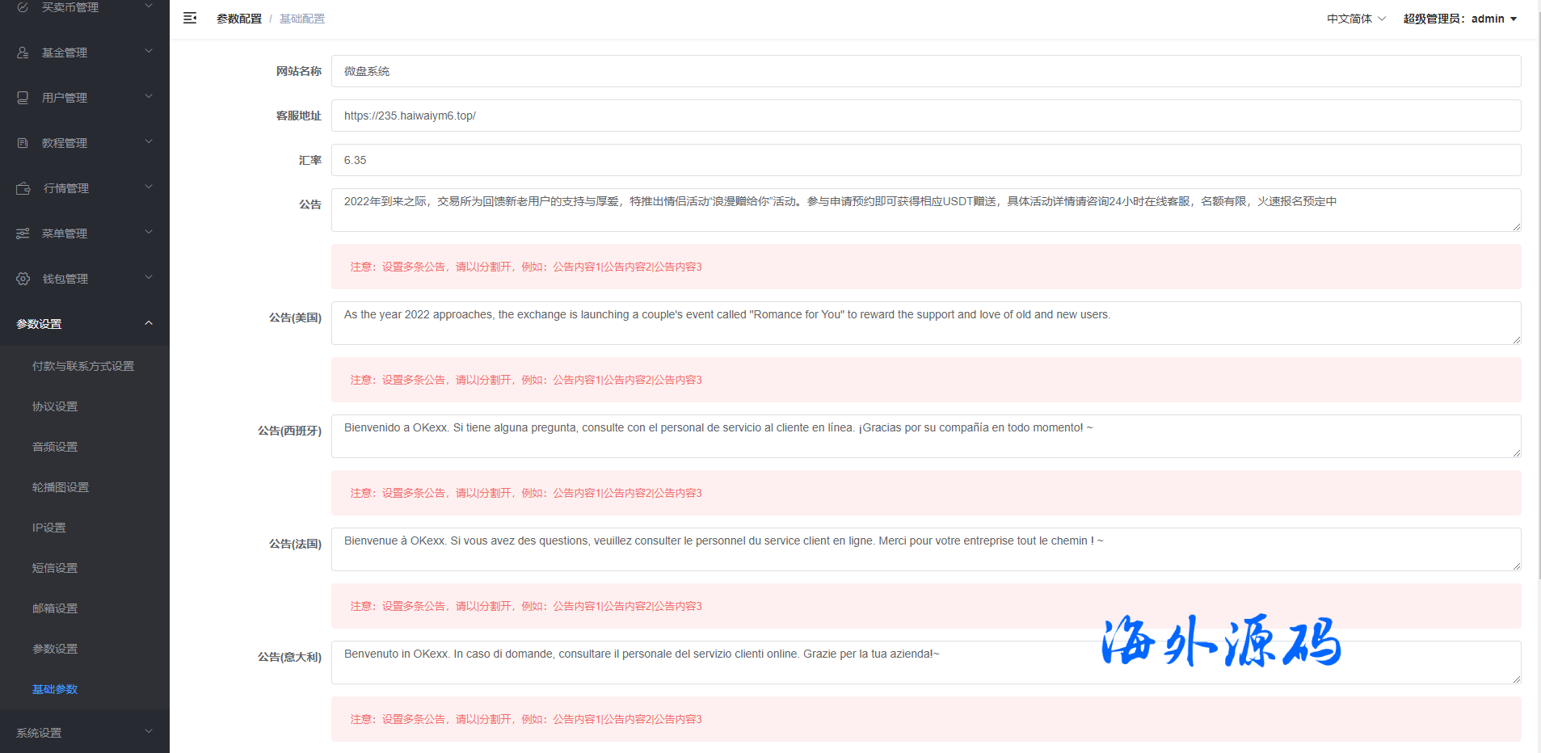
Task: Open the 短信设置 submenu item
Action: tap(55, 568)
